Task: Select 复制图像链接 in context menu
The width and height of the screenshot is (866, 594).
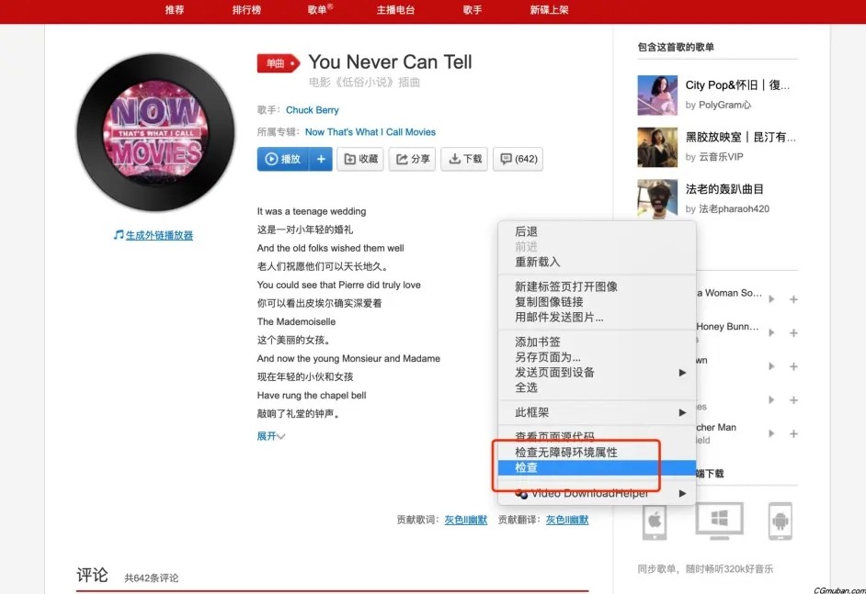Action: 597,302
